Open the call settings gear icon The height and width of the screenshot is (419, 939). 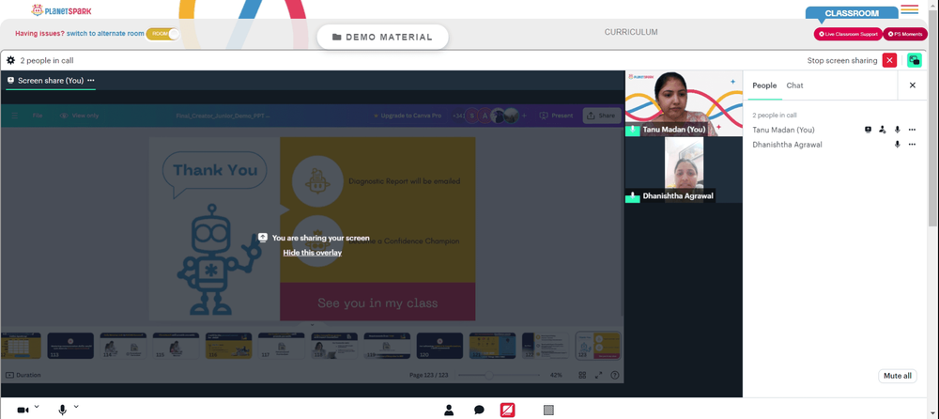point(10,60)
